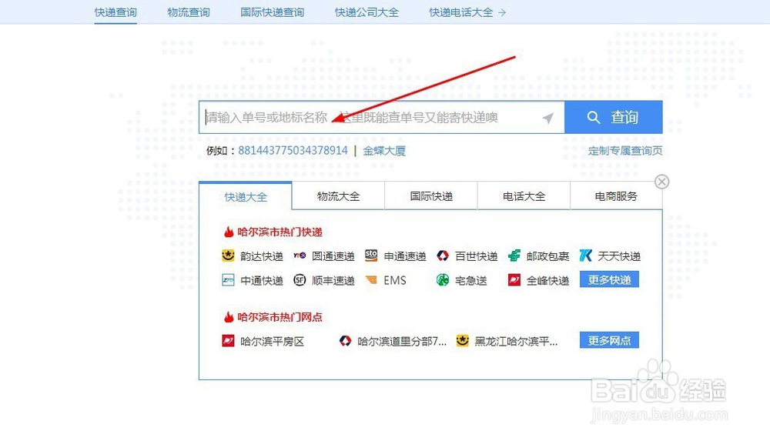Click the red 全峰快递 logo icon
The width and height of the screenshot is (770, 441).
coord(514,280)
